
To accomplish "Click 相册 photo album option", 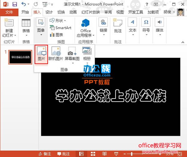I will (x=87, y=55).
